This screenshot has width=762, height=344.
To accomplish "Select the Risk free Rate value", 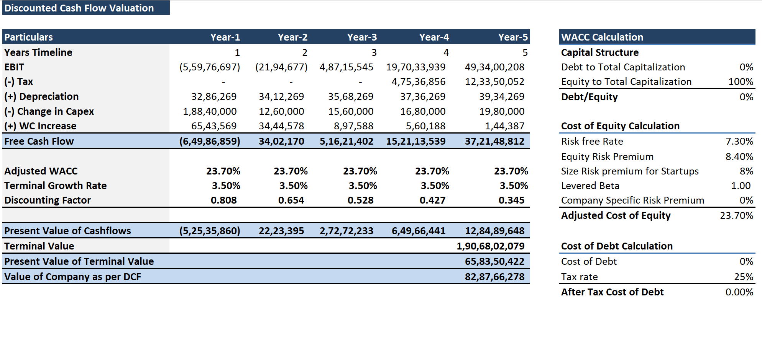I will (739, 142).
